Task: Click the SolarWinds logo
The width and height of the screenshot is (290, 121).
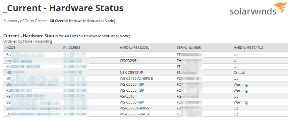Action: coord(258,9)
